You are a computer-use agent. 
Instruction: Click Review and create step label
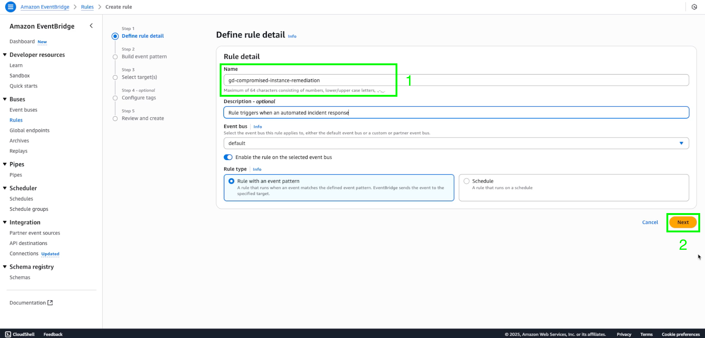tap(143, 118)
